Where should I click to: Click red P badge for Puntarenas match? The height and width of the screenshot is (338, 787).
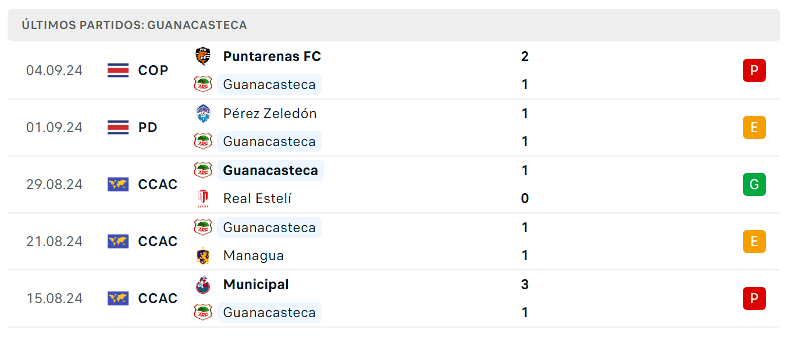click(x=754, y=70)
